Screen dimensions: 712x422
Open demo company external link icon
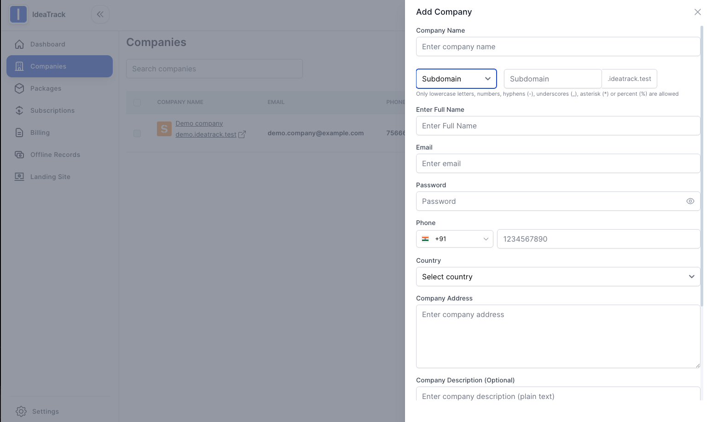(x=242, y=134)
